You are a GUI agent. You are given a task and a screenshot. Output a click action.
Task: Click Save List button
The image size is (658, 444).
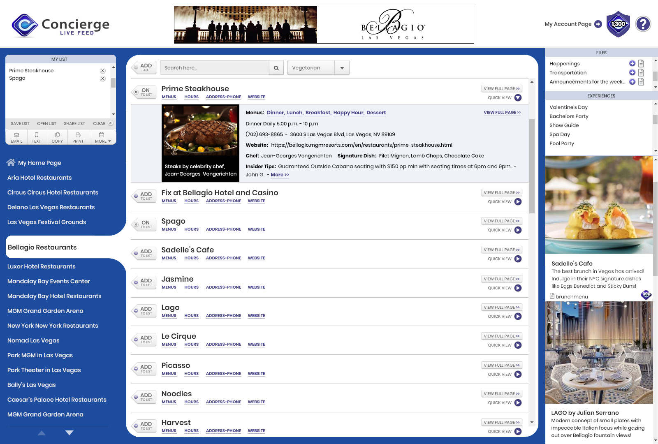click(x=20, y=123)
